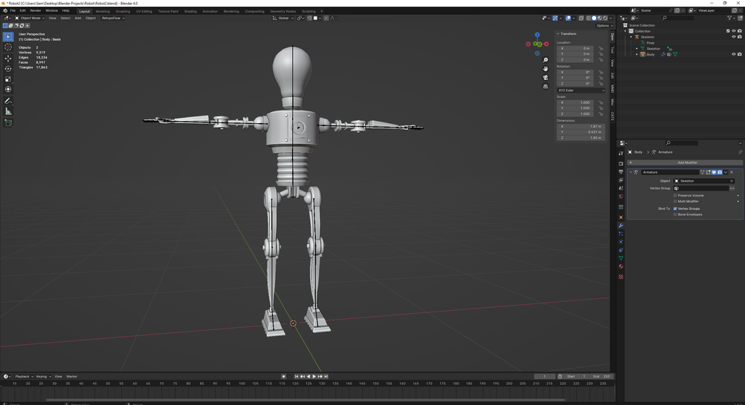The height and width of the screenshot is (405, 745).
Task: Toggle Collection eye visibility in outliner
Action: coord(734,31)
